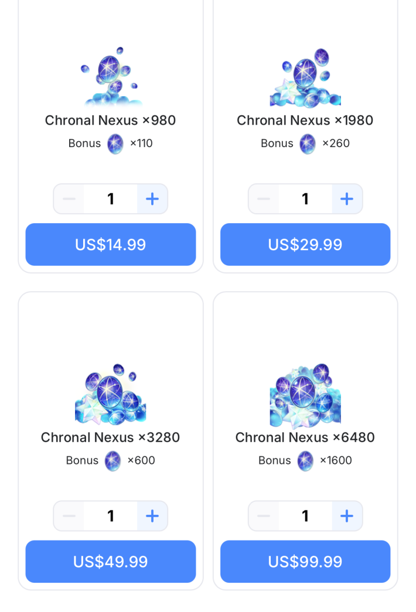Click the Chronal Nexus ×6480 crystal image

coord(305,394)
